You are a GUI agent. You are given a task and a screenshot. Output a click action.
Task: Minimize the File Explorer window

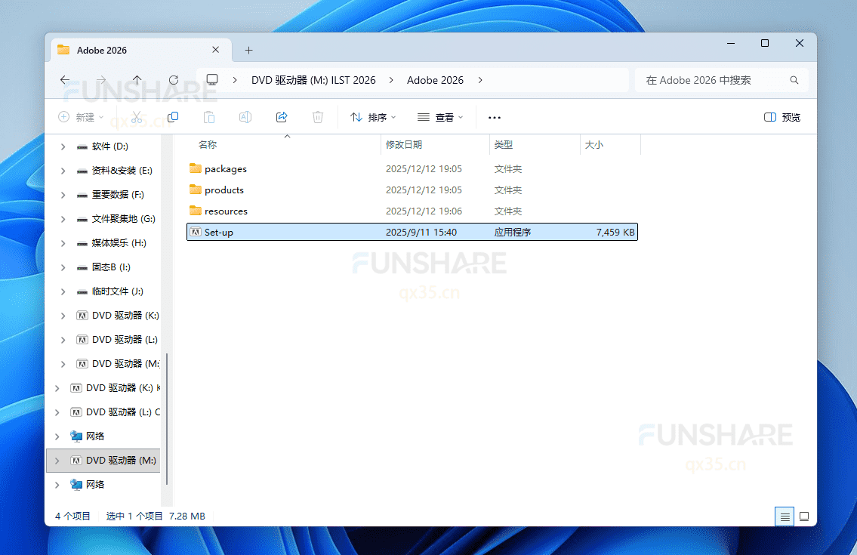(x=731, y=43)
